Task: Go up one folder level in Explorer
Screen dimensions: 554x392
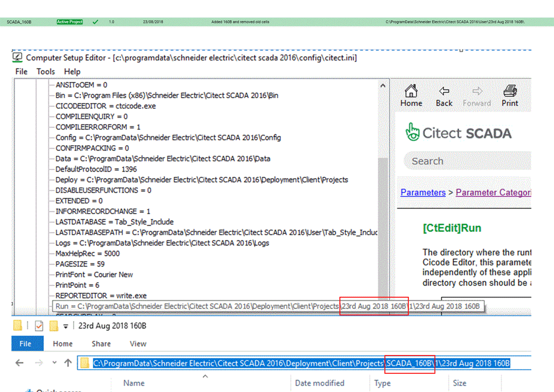Action: 68,363
